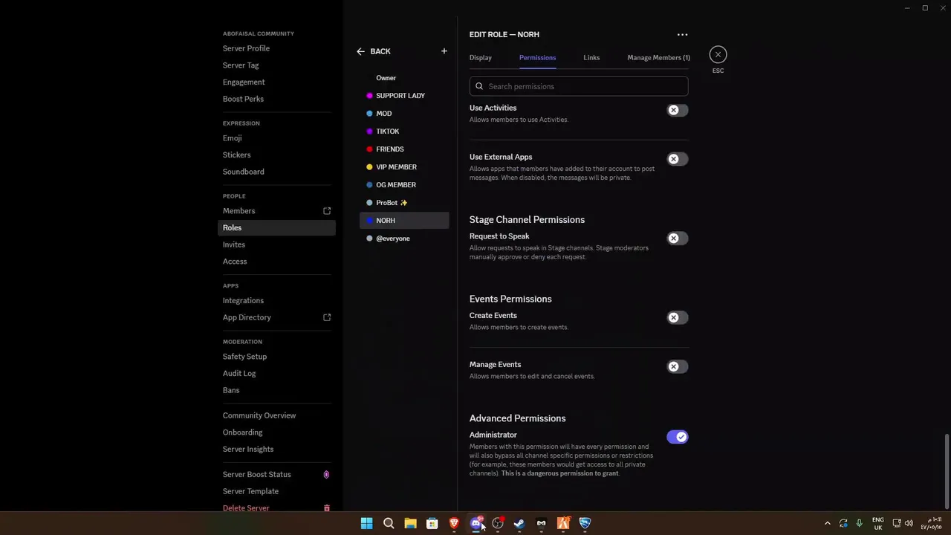Select the Owner role
The width and height of the screenshot is (951, 535).
point(404,78)
